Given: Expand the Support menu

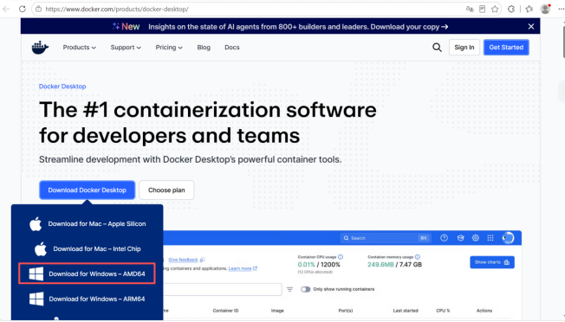Looking at the screenshot, I should click(126, 48).
